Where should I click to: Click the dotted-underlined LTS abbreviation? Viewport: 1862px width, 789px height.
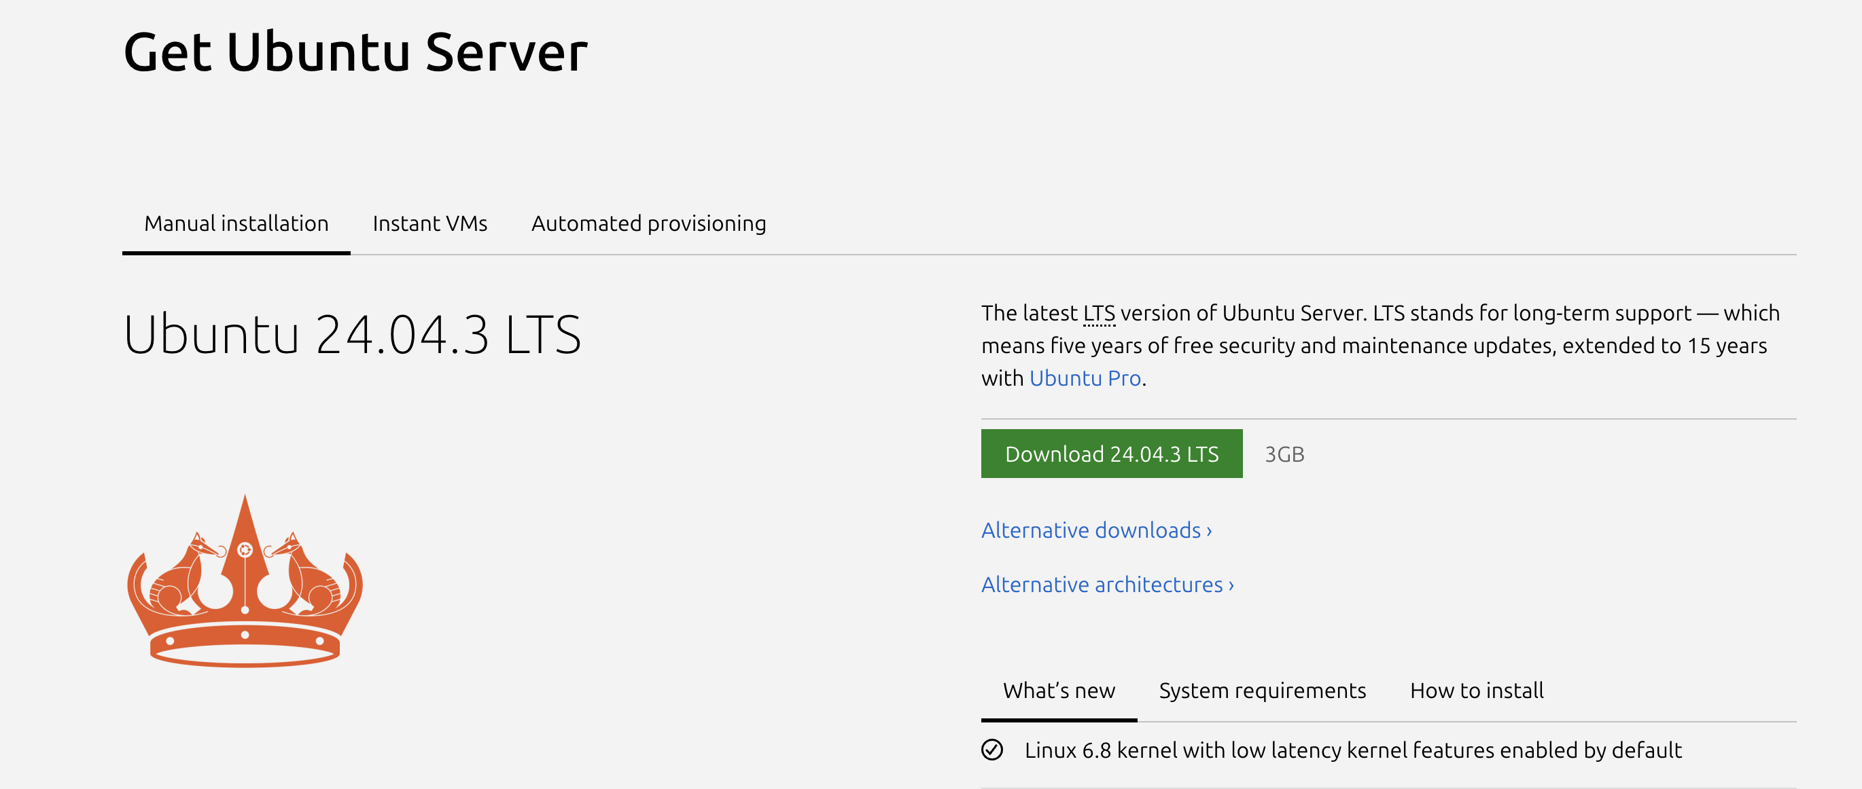coord(1099,314)
